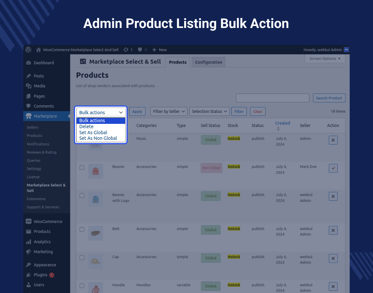
Task: Click the plus New icon
Action: click(x=154, y=50)
